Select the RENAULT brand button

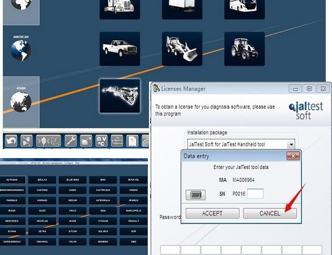tap(133, 221)
